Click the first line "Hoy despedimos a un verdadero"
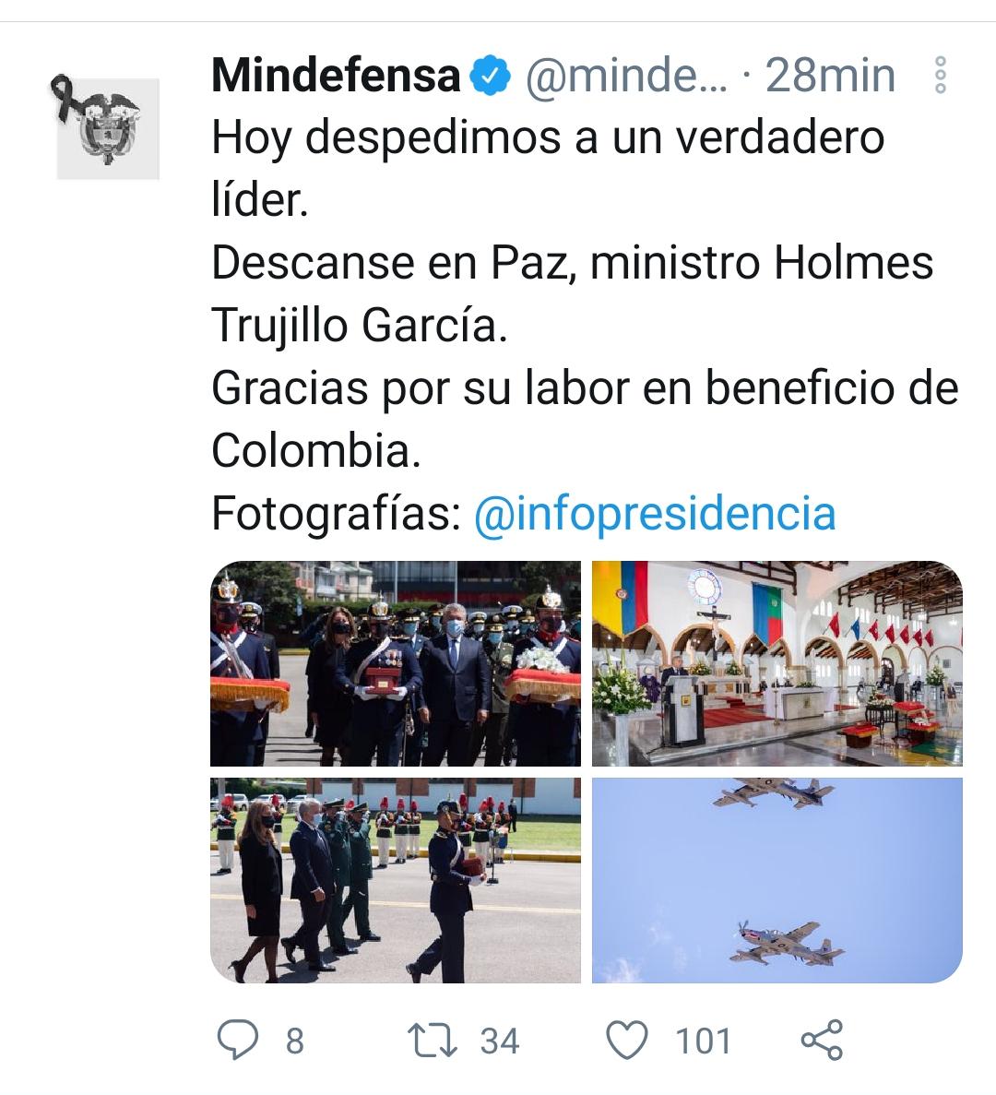Viewport: 996px width, 1095px height. tap(548, 137)
